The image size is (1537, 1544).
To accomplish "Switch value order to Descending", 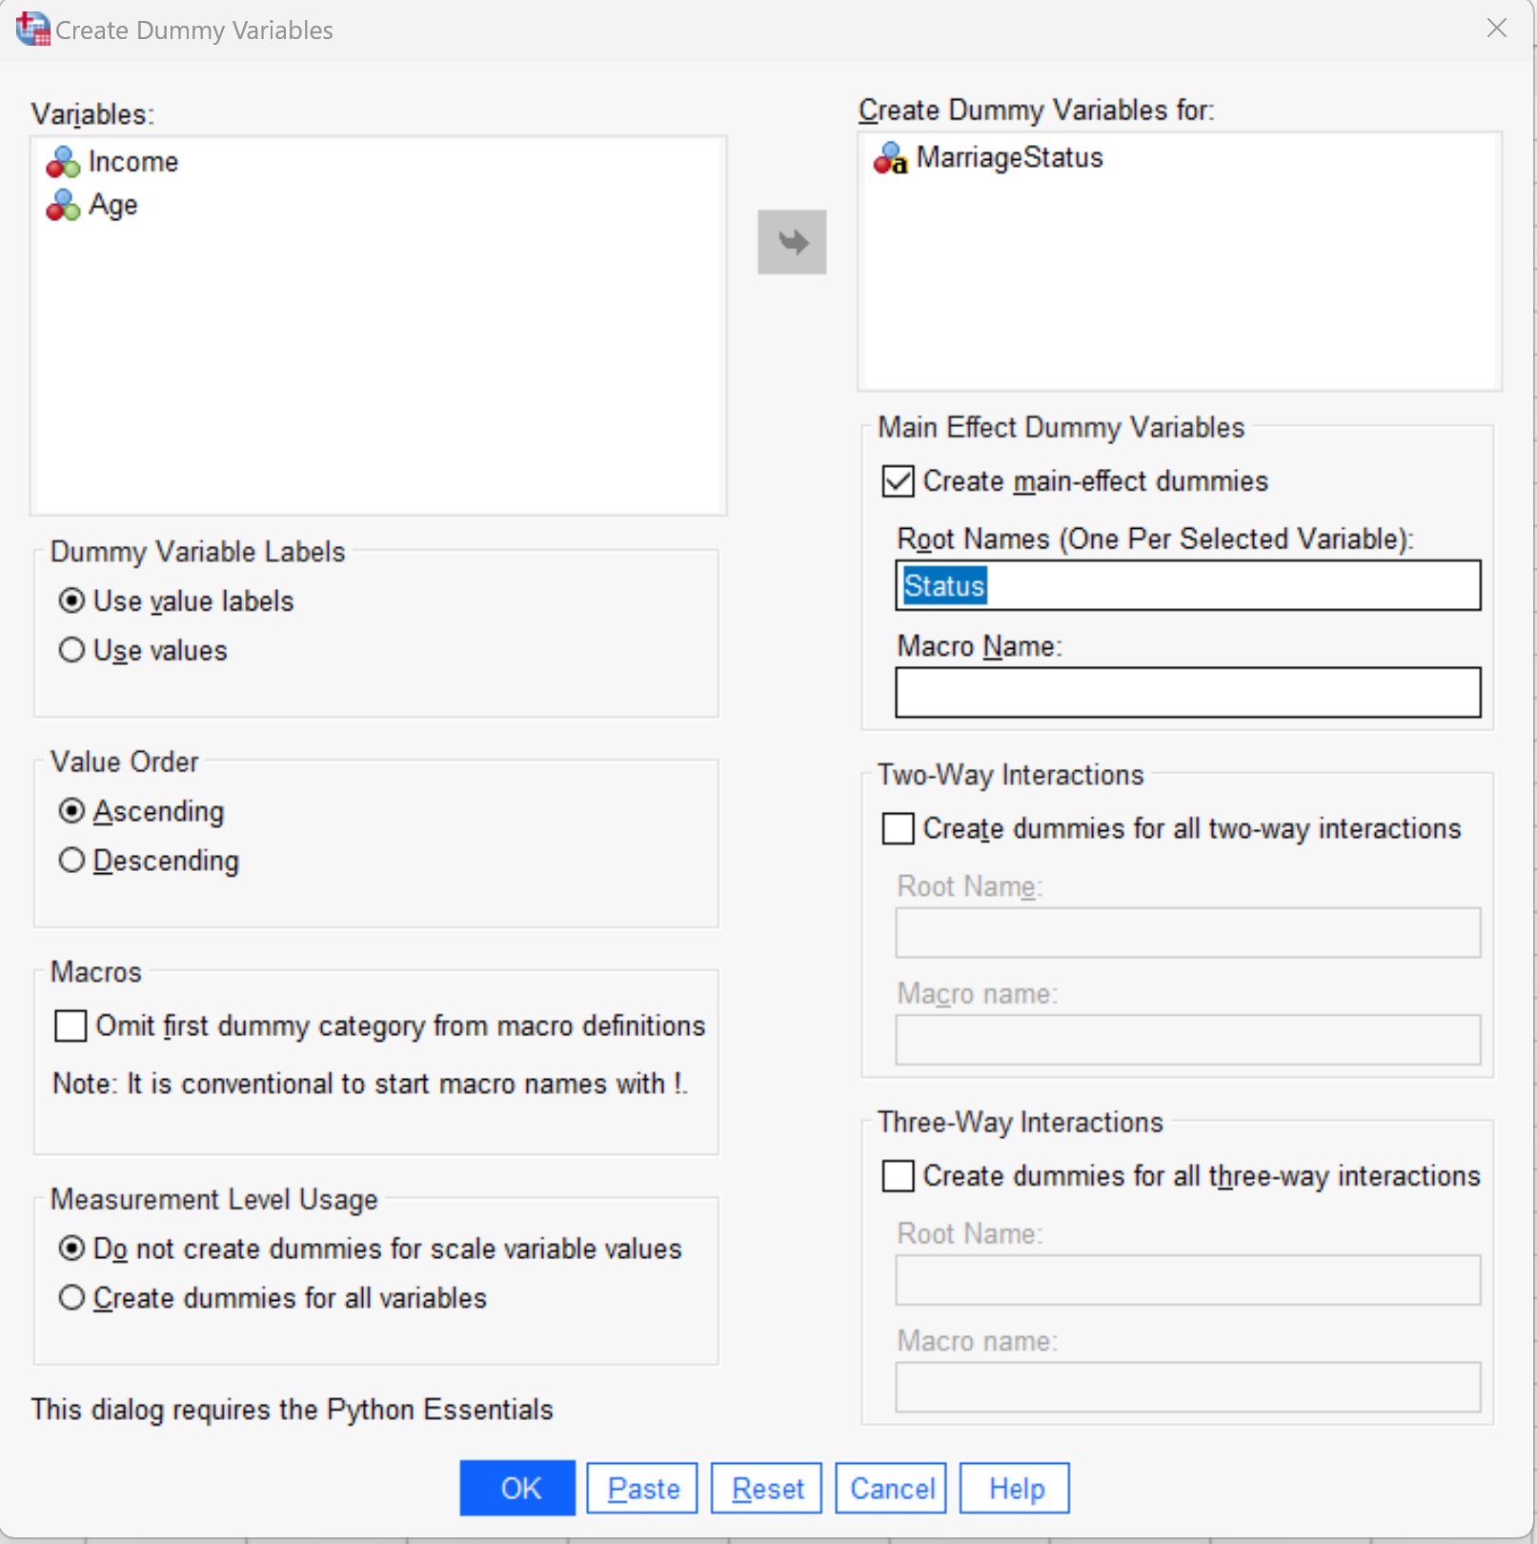I will (x=71, y=860).
